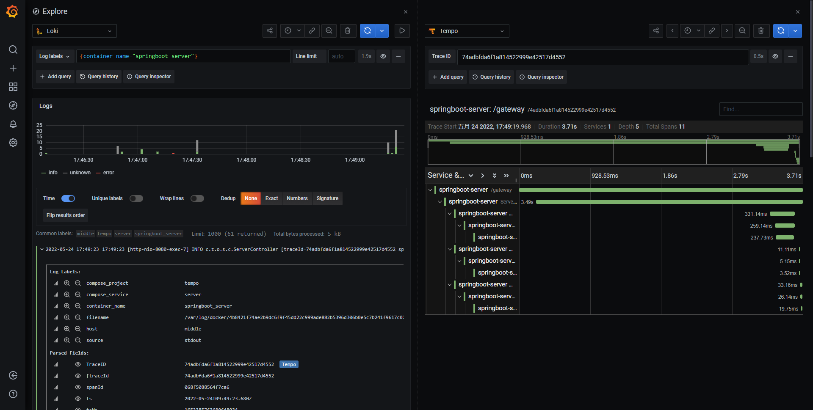Image resolution: width=813 pixels, height=410 pixels.
Task: Click the trace Find search field
Action: (760, 109)
